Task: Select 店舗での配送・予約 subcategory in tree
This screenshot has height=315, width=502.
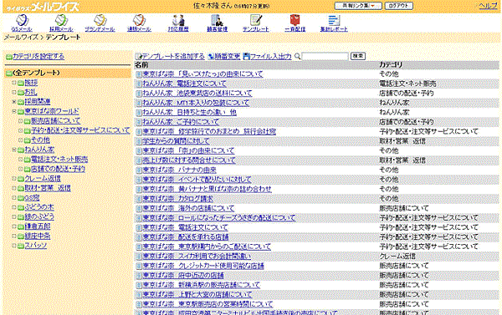Action: coord(58,169)
